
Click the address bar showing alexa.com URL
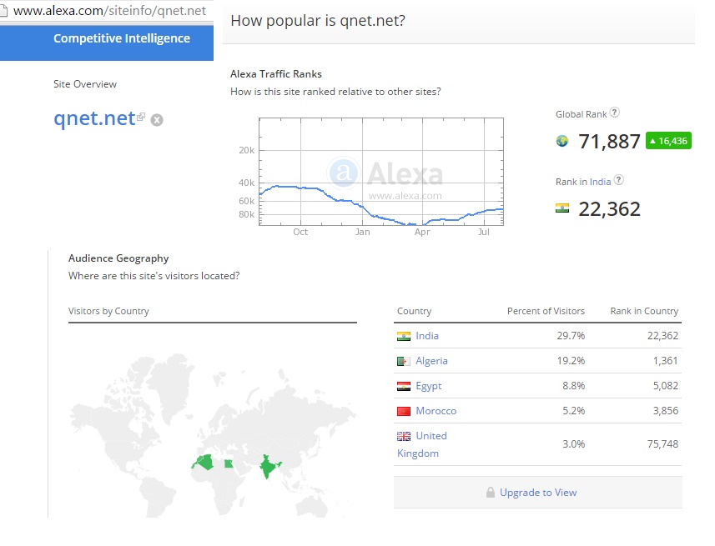click(109, 11)
